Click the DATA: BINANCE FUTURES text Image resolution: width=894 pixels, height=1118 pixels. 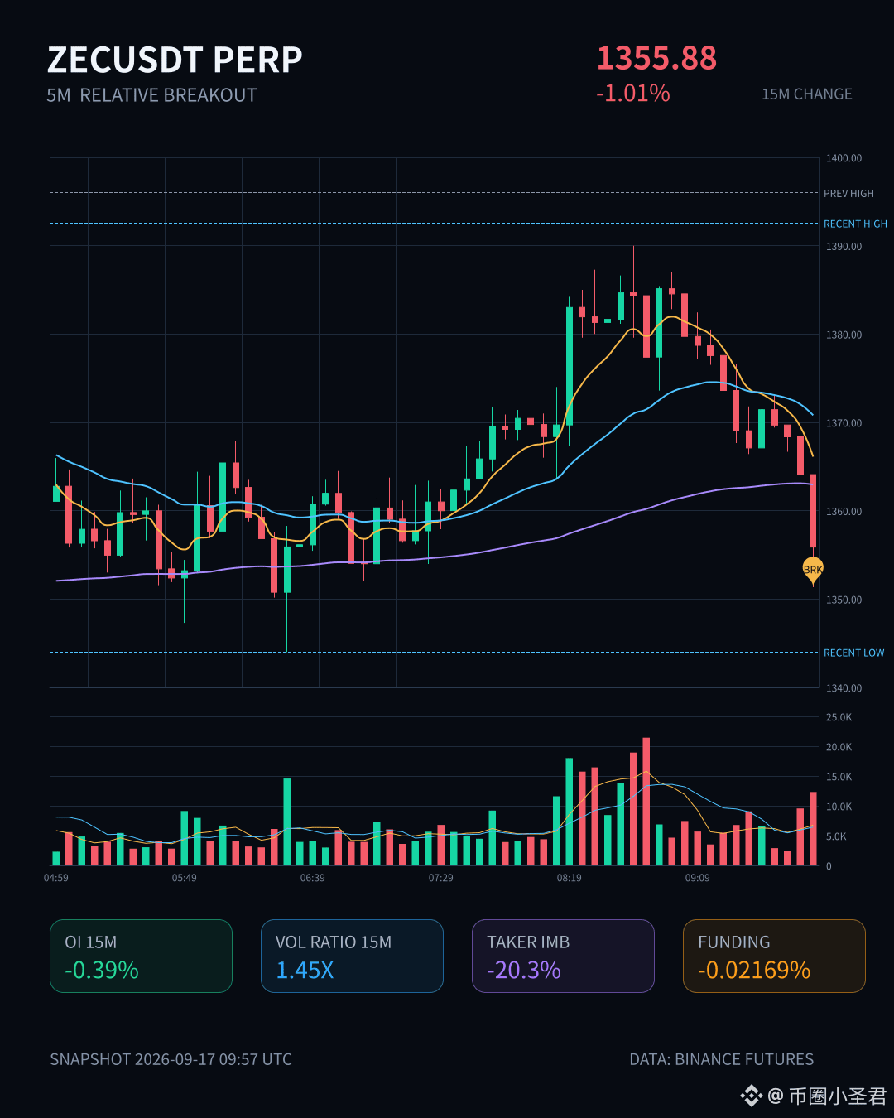tap(722, 1059)
